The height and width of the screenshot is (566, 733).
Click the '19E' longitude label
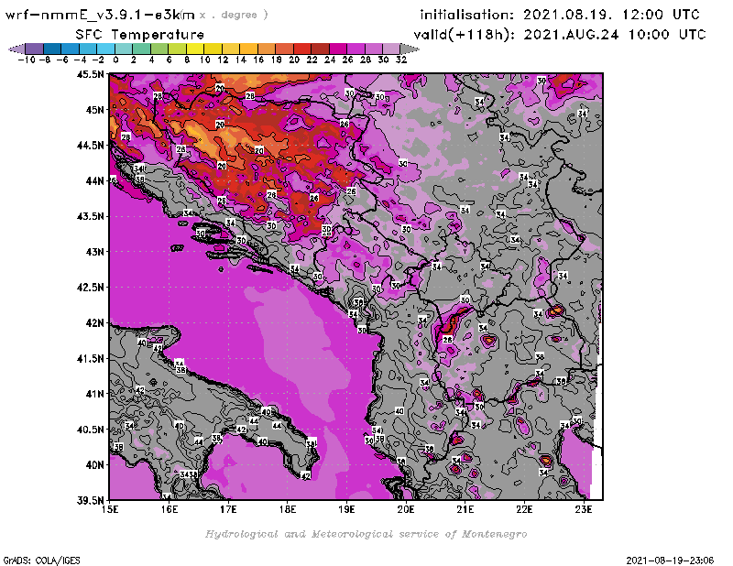(x=346, y=509)
